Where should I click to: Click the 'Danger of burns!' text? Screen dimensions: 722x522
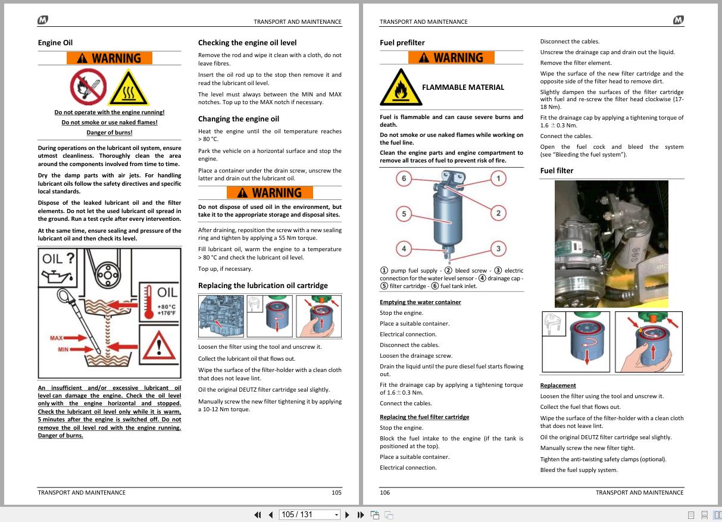(x=110, y=133)
